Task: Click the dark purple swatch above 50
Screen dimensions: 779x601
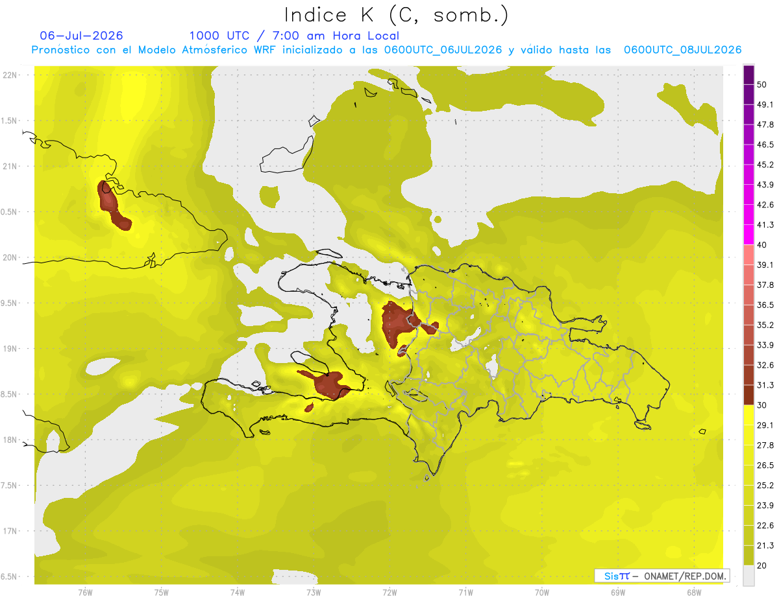Action: 748,75
